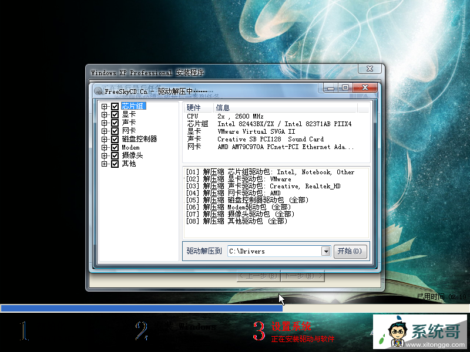The image size is (470, 352).
Task: Click log line [01] 芯片组驱动包
Action: pyautogui.click(x=270, y=172)
